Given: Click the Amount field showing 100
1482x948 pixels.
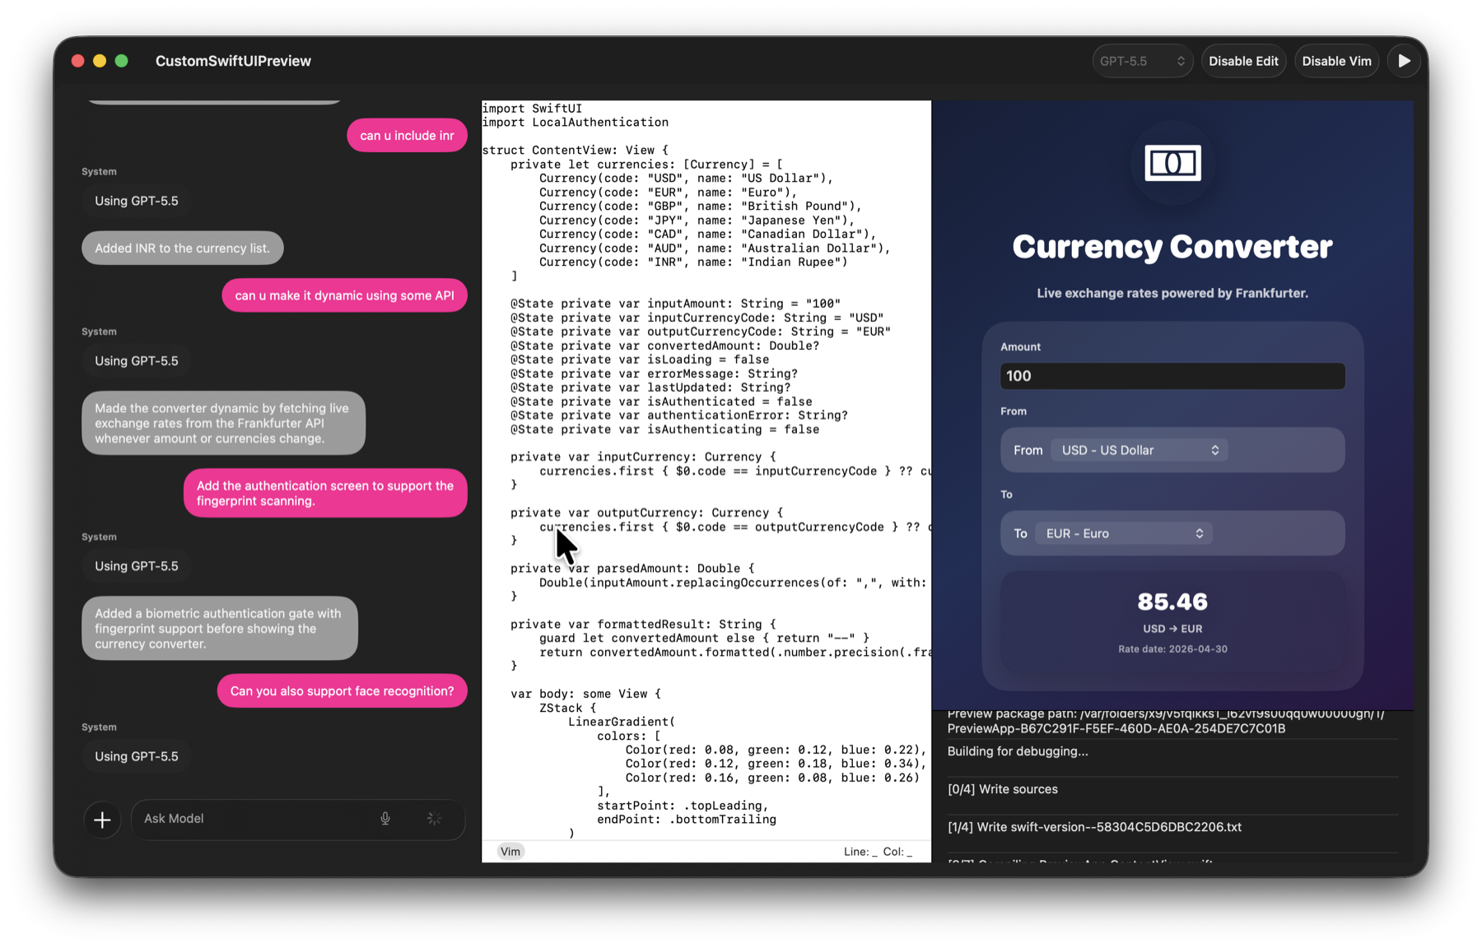Looking at the screenshot, I should [1172, 376].
